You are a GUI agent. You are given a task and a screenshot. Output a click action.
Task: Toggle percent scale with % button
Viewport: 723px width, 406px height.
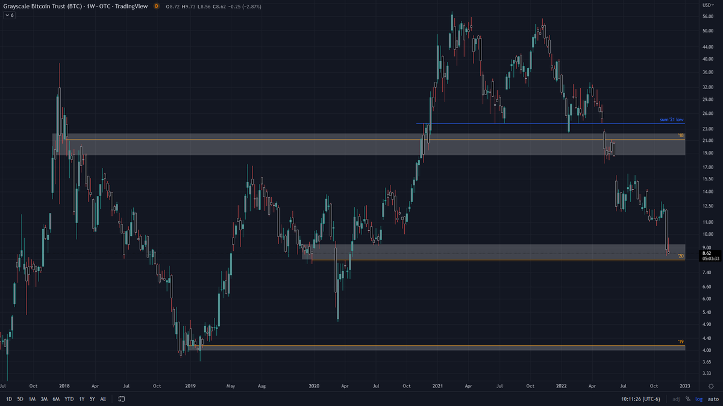point(688,399)
